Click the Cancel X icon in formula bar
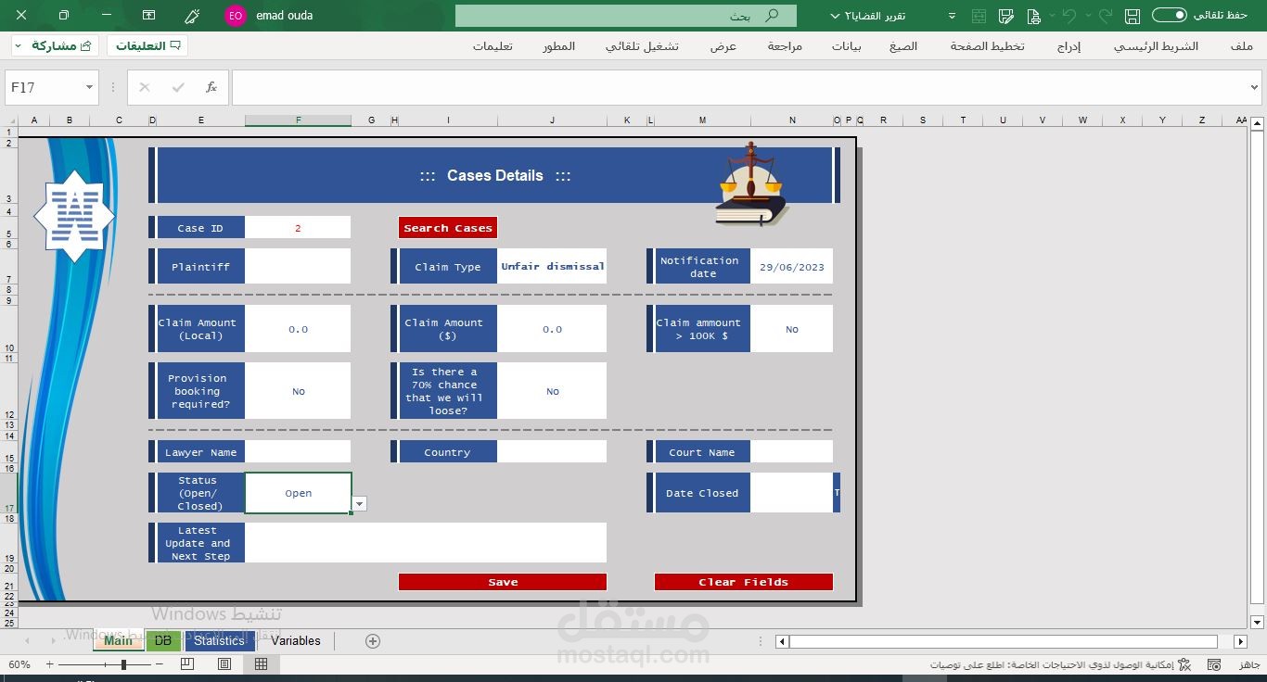 coord(145,87)
